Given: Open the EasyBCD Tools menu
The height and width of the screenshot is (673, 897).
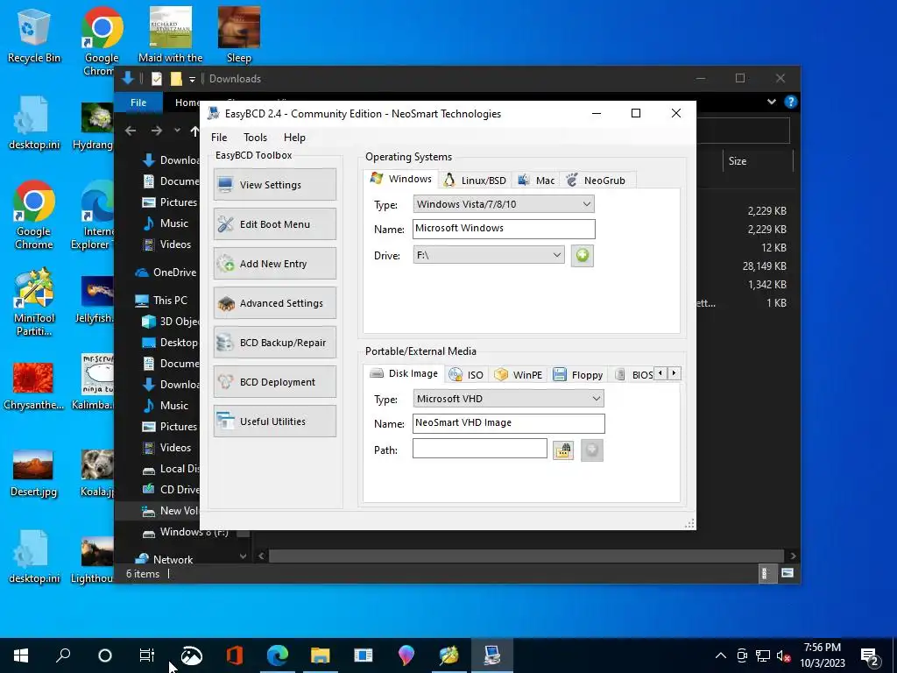Looking at the screenshot, I should tap(255, 138).
